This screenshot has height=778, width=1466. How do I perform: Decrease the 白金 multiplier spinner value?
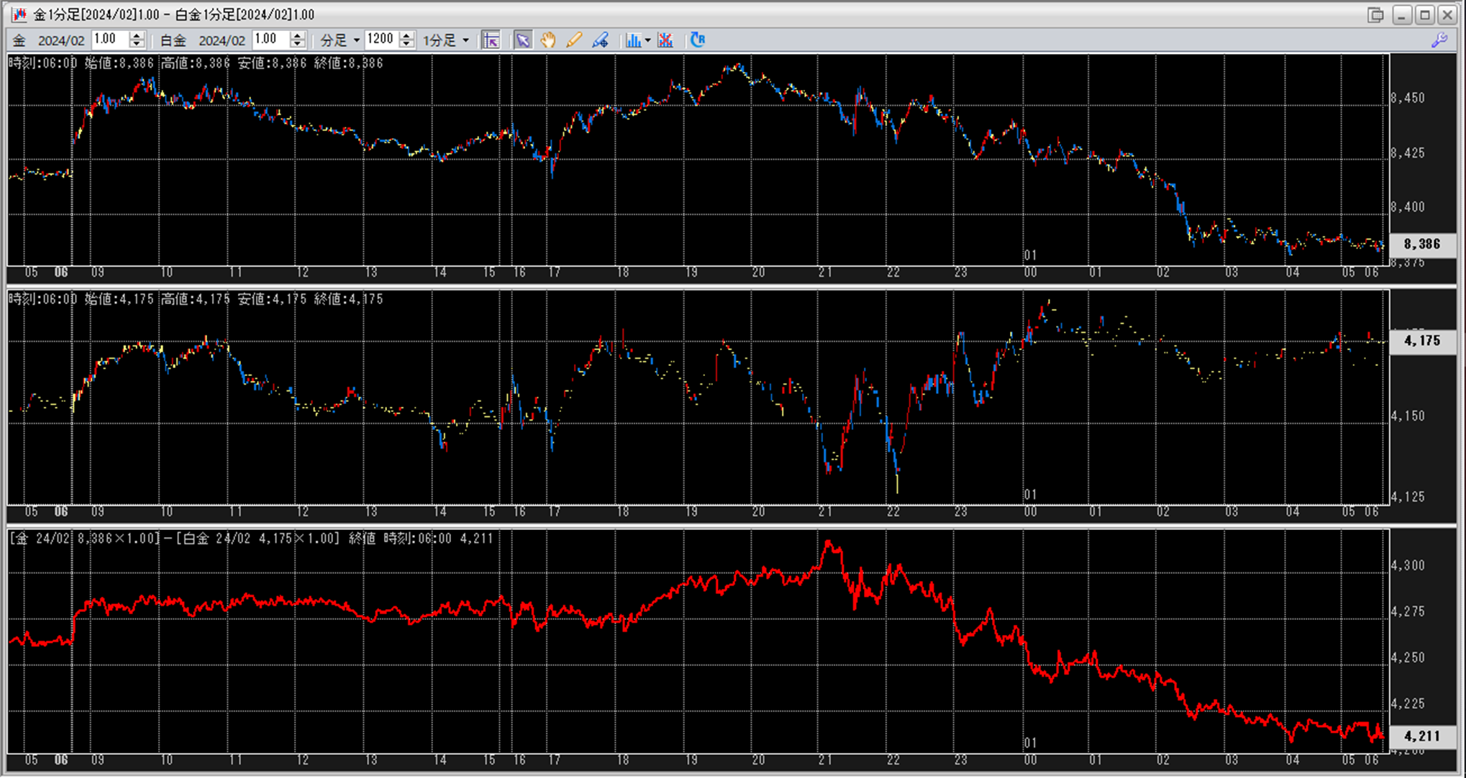point(297,45)
